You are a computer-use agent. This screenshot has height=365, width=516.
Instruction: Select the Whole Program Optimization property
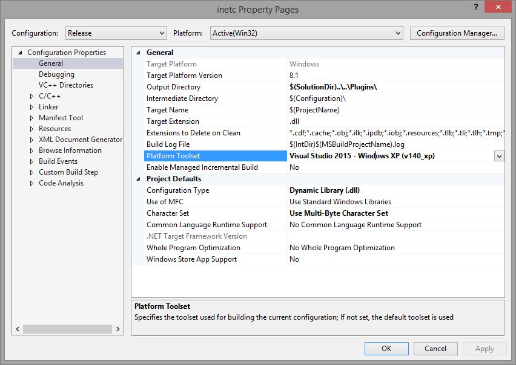click(193, 248)
